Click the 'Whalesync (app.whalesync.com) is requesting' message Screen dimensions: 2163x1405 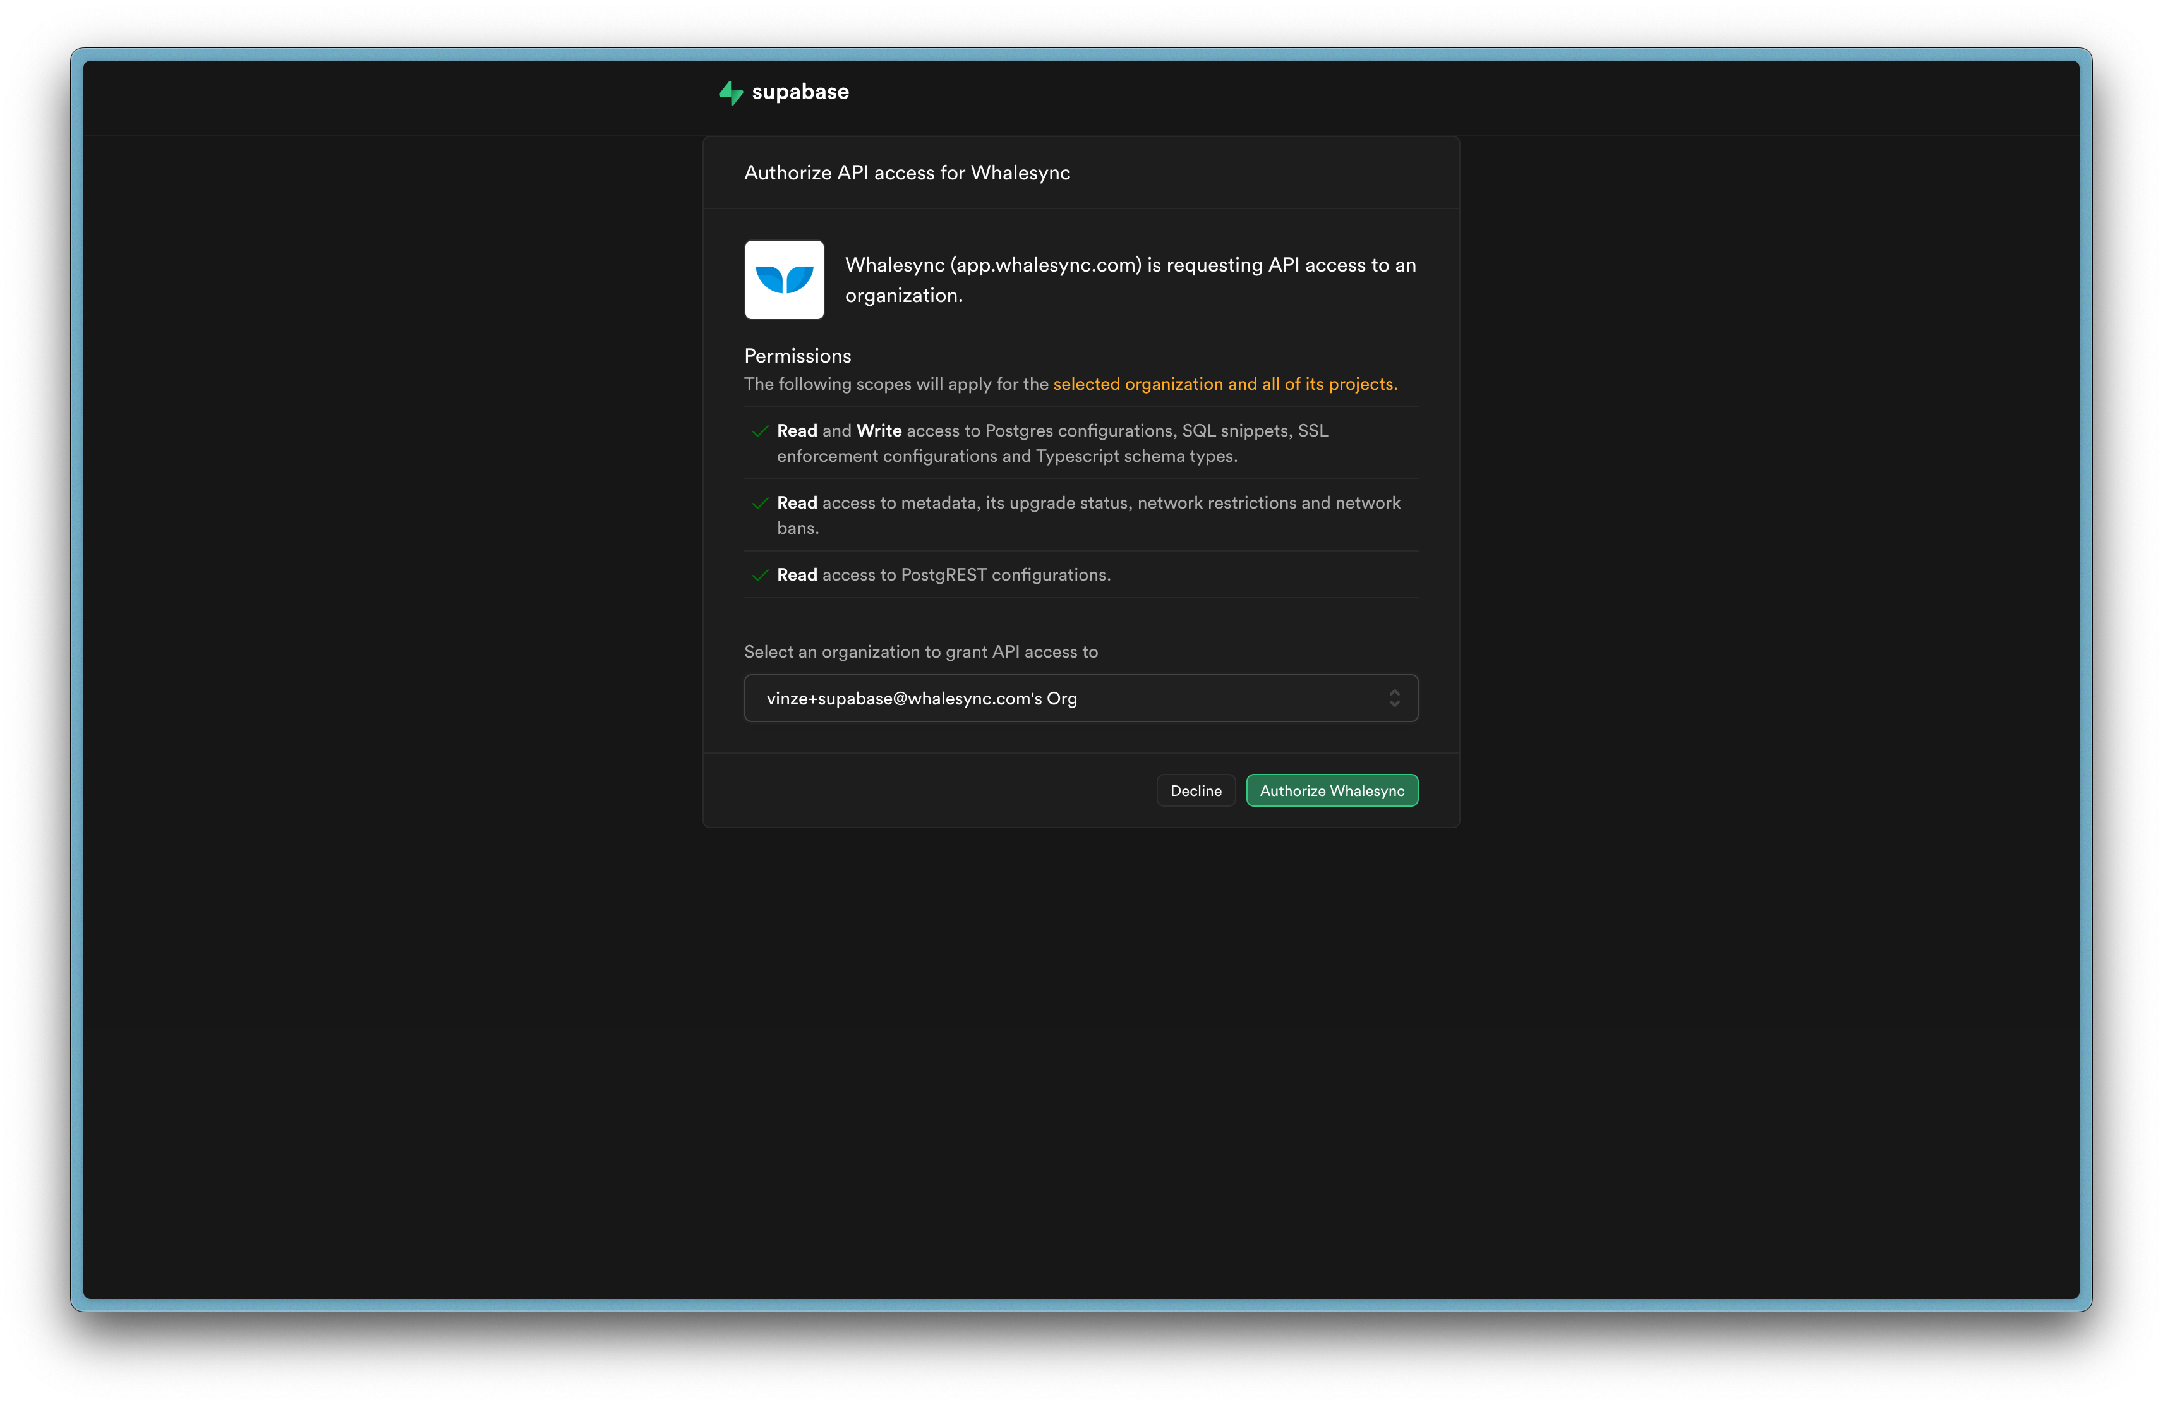(1131, 280)
